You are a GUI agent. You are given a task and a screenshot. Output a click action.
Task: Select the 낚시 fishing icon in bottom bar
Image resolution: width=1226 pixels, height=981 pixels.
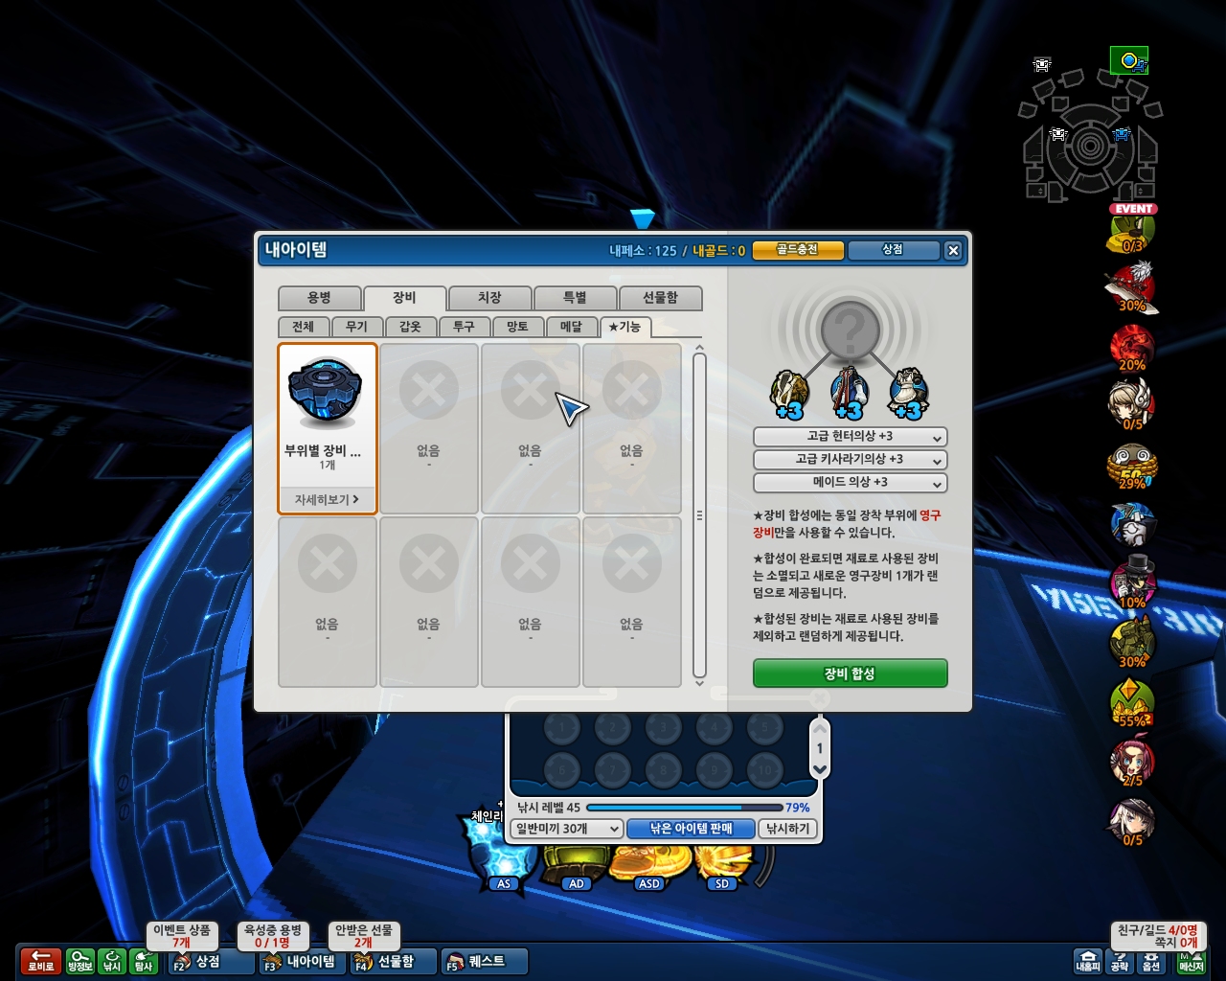coord(112,960)
